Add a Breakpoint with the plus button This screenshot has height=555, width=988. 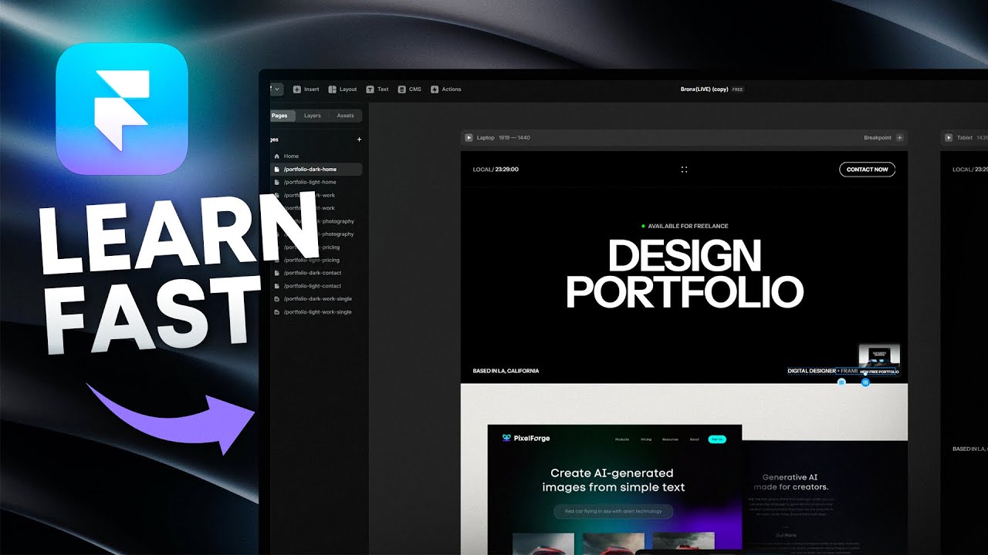click(x=899, y=138)
